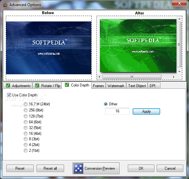
Task: Uncheck the Use Color Depth checkbox
Action: coord(9,95)
